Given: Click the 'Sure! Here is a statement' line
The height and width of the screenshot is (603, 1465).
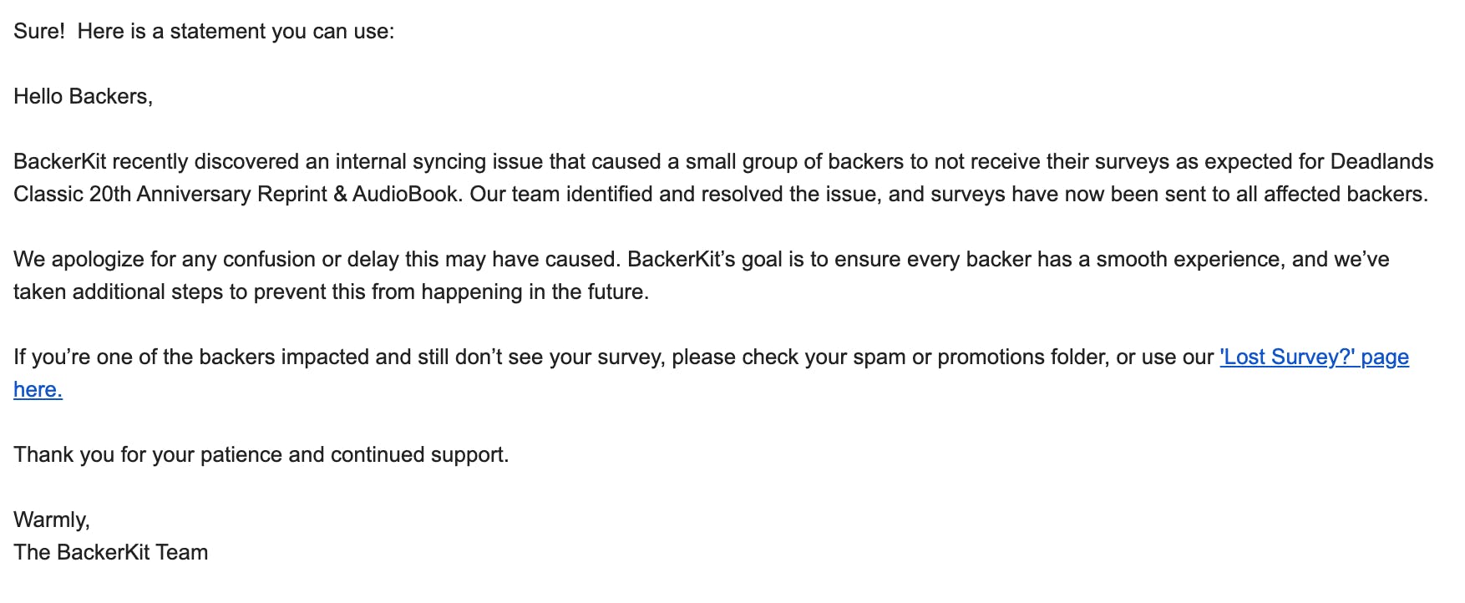Looking at the screenshot, I should pyautogui.click(x=203, y=32).
